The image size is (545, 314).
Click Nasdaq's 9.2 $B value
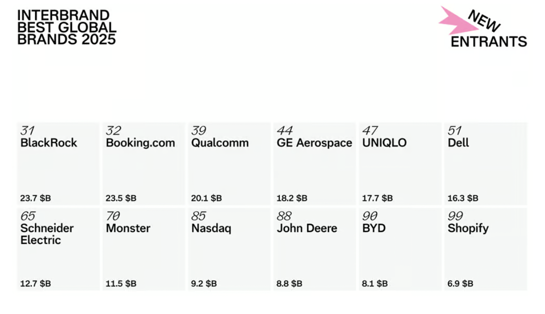pos(204,284)
